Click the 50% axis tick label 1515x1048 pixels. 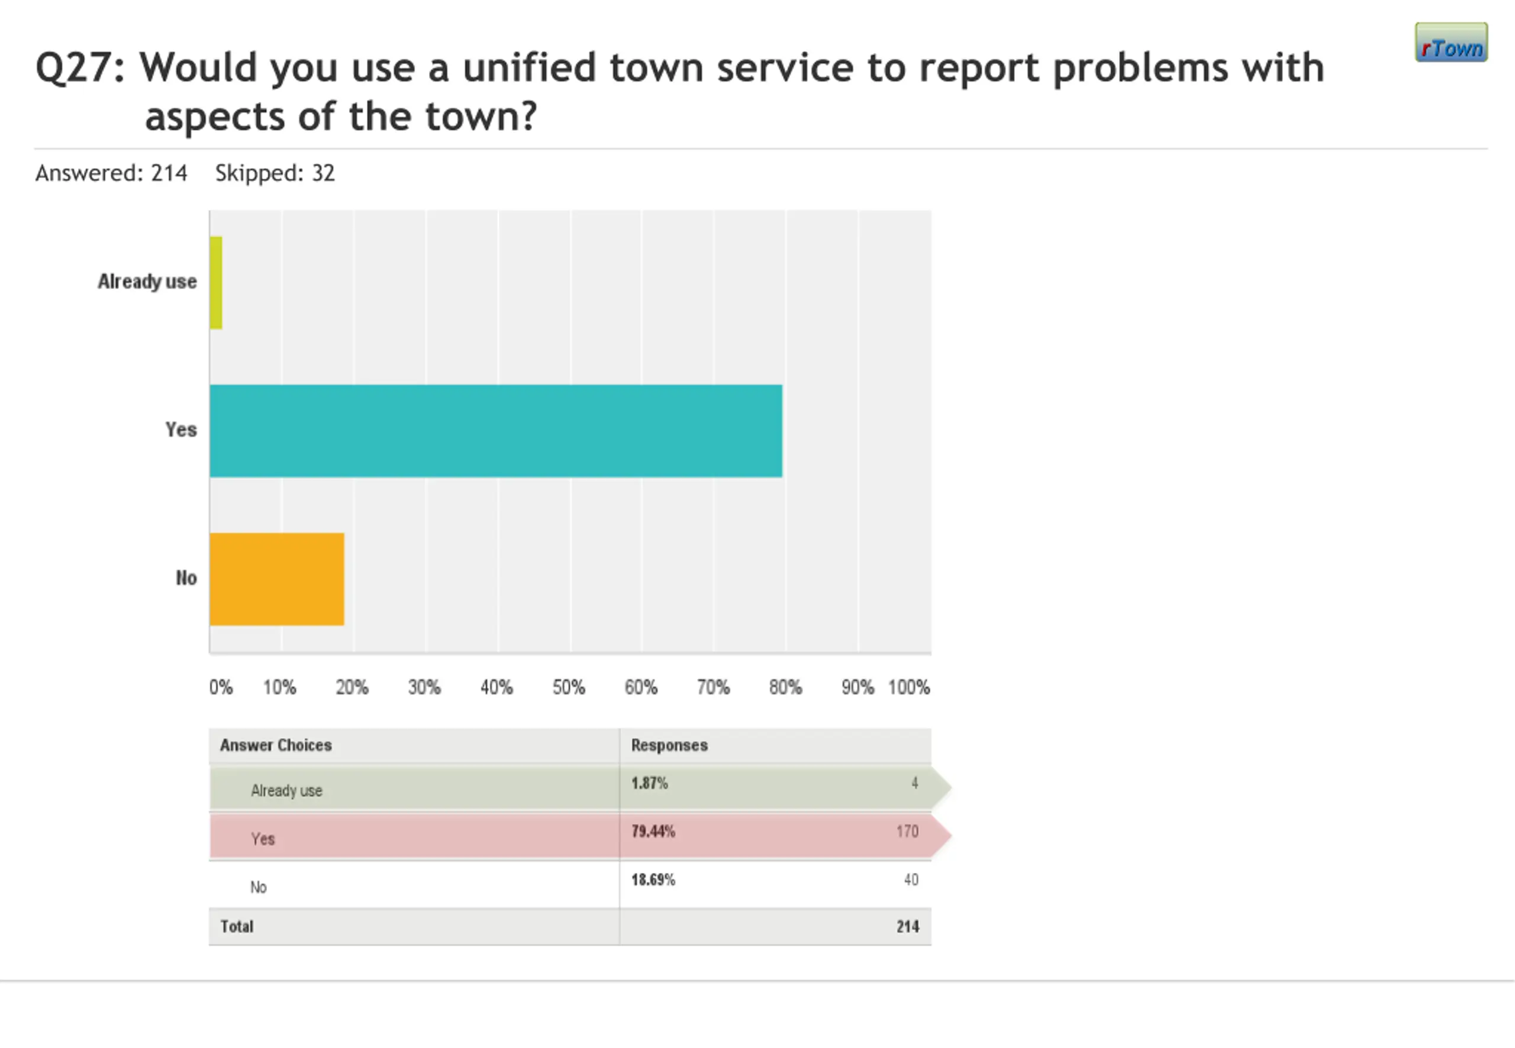(569, 687)
